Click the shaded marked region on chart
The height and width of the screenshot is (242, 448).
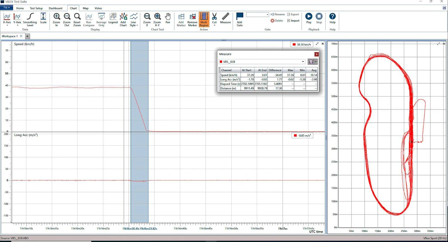[x=139, y=132]
